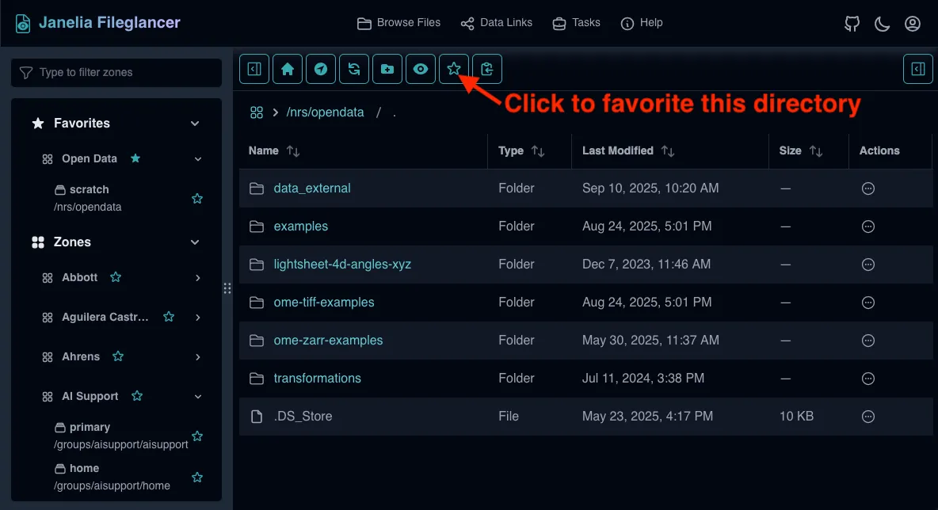Open the GitHub repository icon
The width and height of the screenshot is (938, 510).
pos(852,24)
